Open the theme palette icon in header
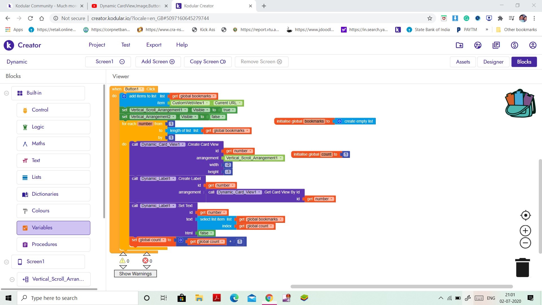The height and width of the screenshot is (305, 542). (478, 45)
